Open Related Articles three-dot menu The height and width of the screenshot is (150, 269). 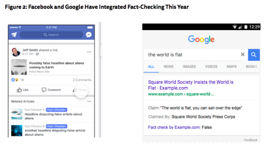89,101
